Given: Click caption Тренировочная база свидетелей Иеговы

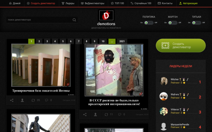Looking at the screenshot, I should click(41, 91).
